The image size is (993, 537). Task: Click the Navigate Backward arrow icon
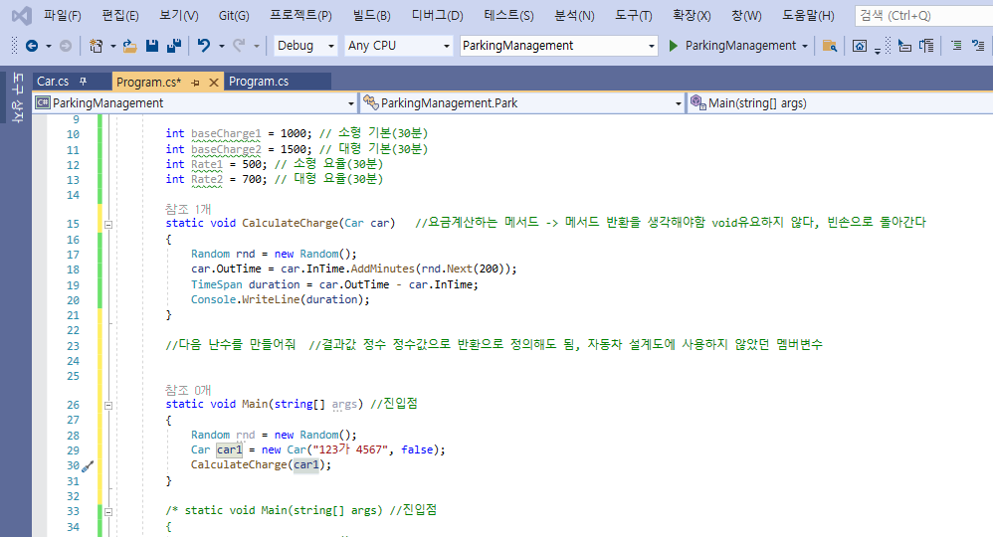point(32,46)
